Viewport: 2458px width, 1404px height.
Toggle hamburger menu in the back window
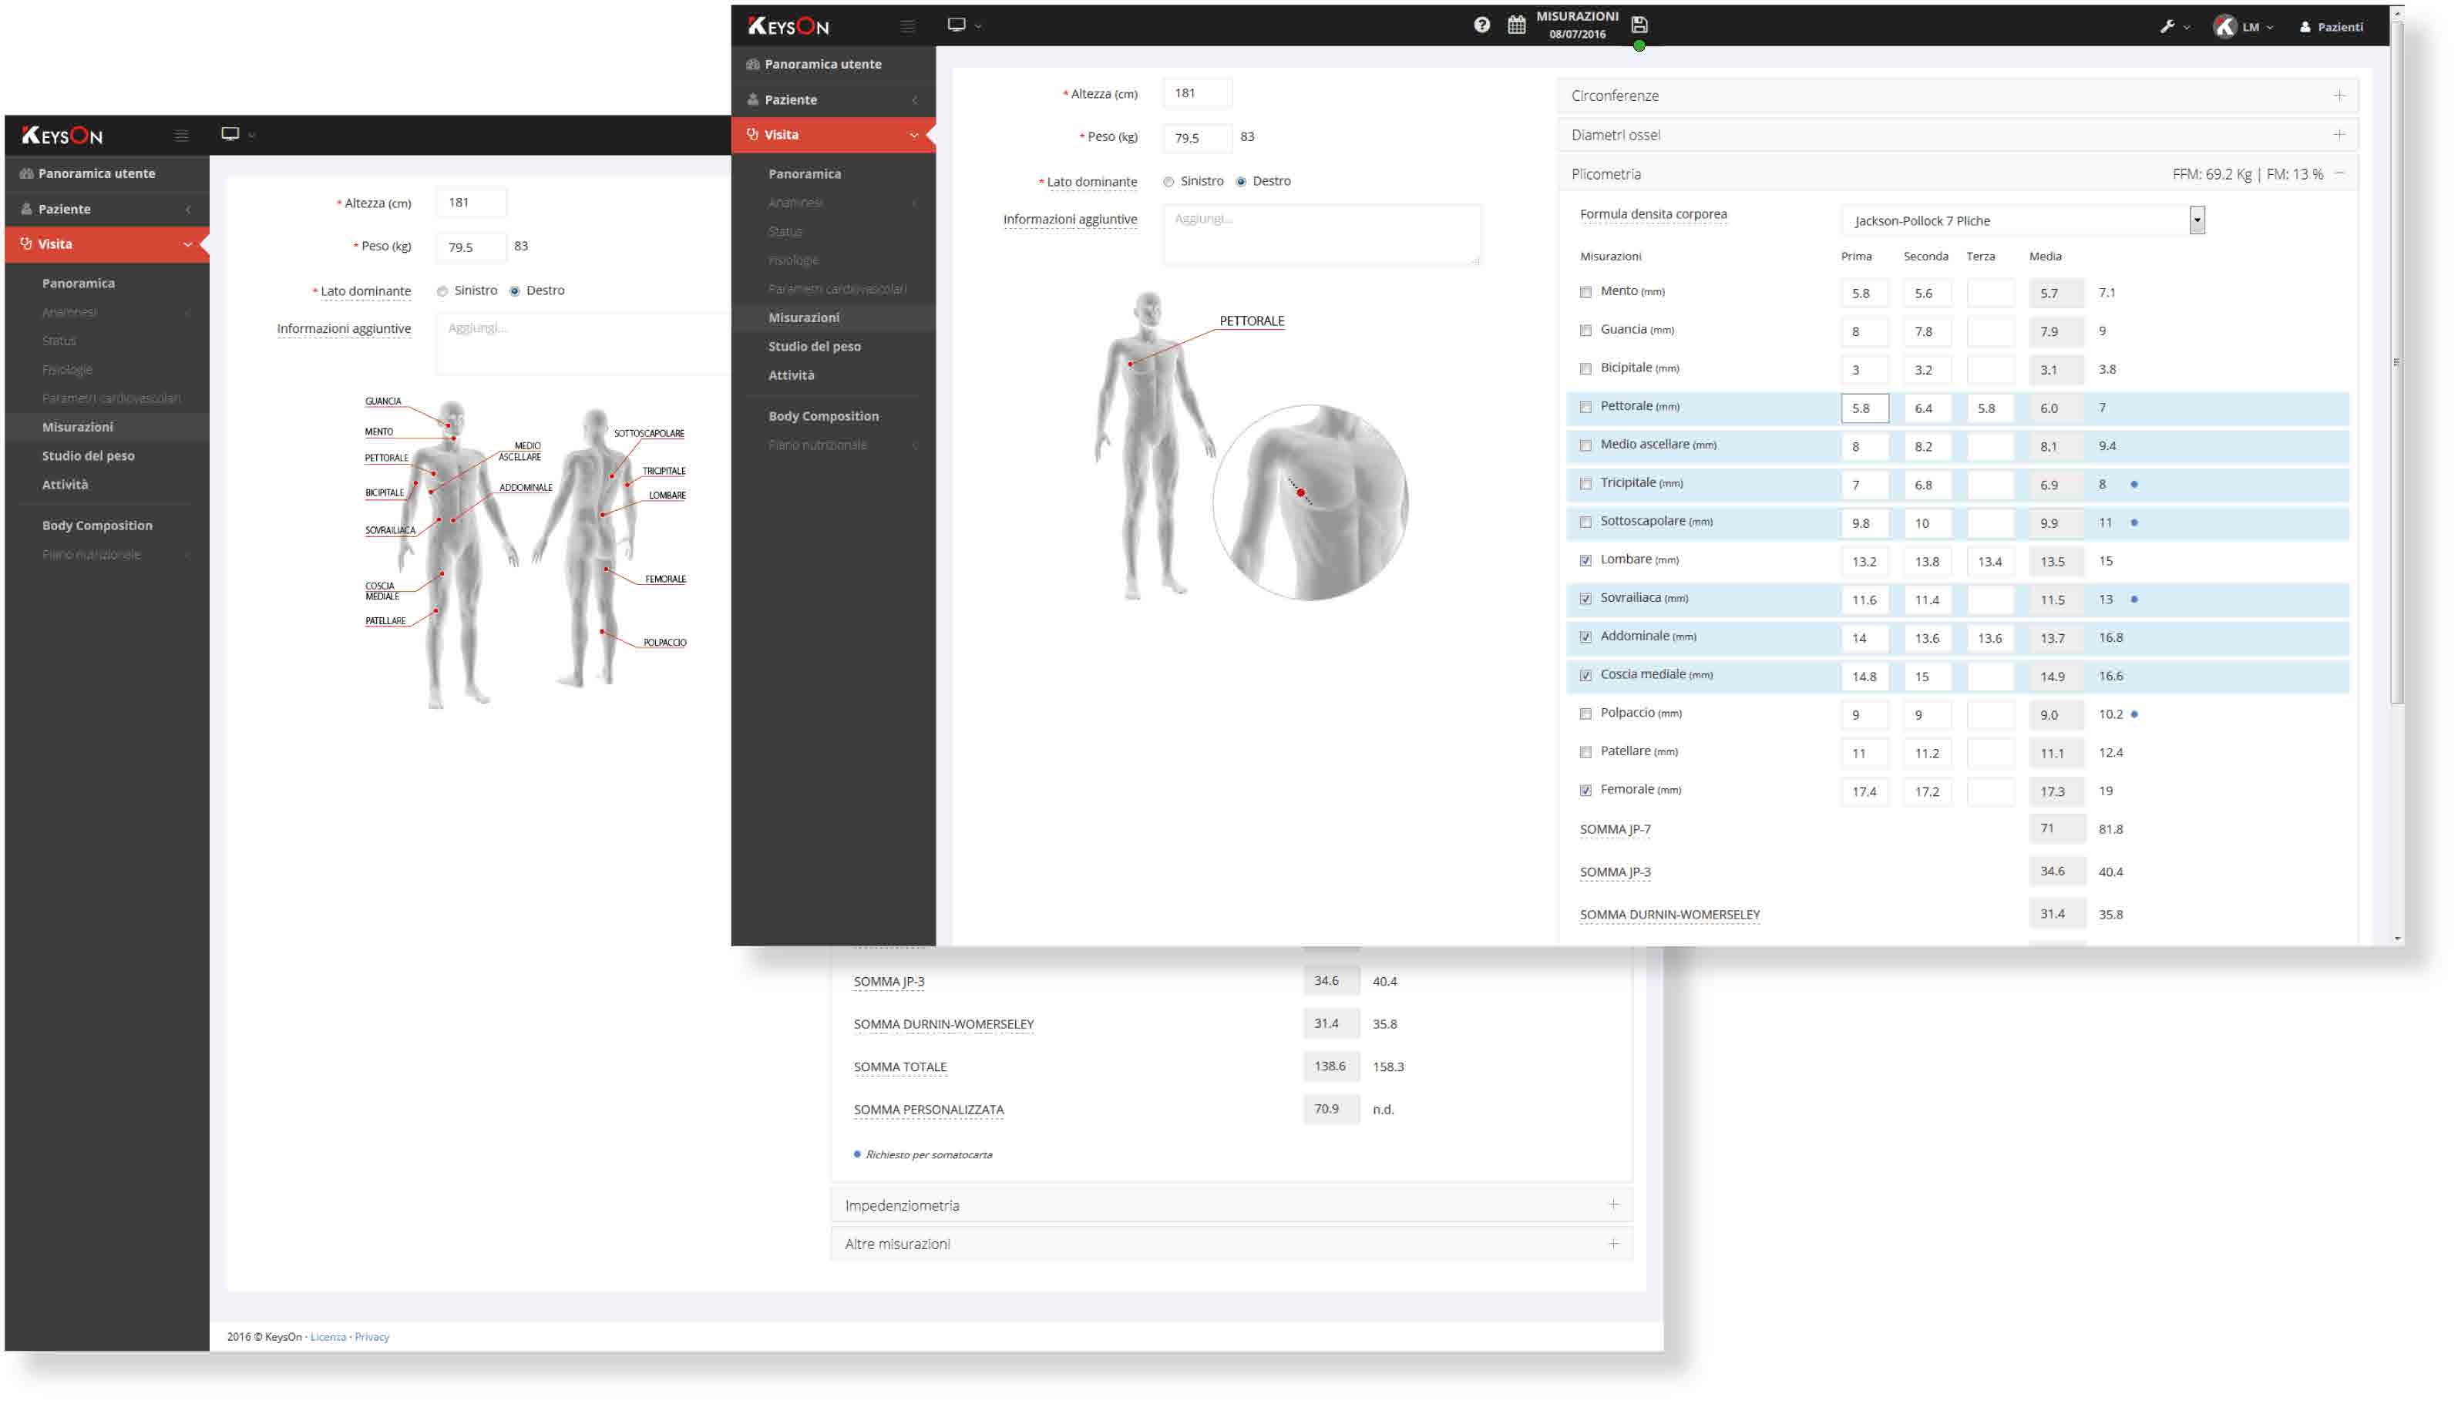tap(181, 135)
